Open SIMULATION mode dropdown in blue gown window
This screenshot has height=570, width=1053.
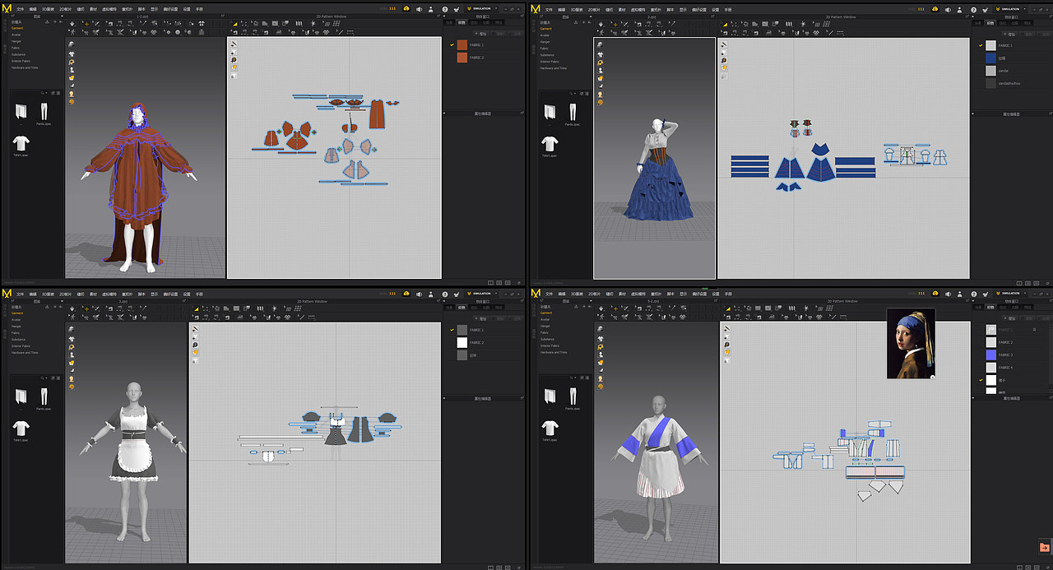click(x=1009, y=8)
